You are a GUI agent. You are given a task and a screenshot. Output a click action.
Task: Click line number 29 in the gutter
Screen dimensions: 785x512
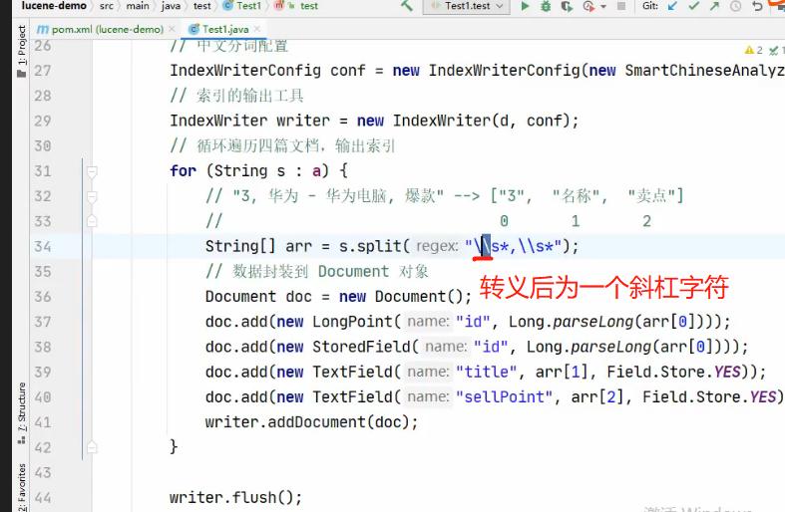(43, 121)
